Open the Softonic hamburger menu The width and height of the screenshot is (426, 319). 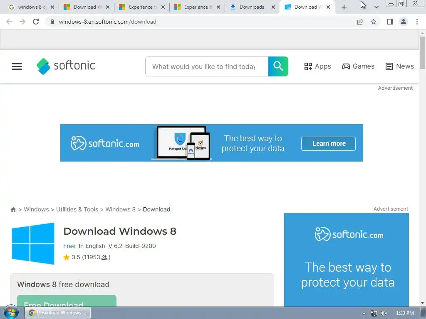click(17, 66)
